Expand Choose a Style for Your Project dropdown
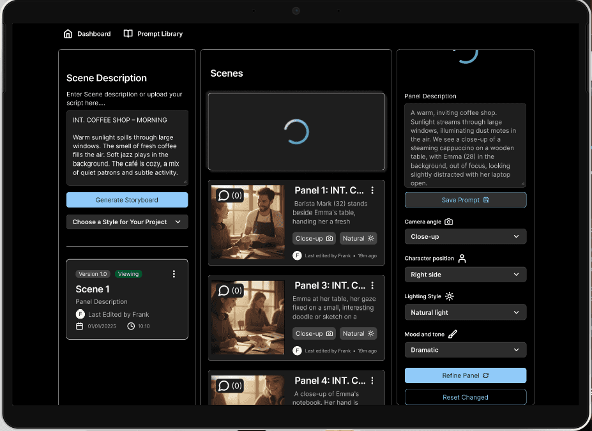The height and width of the screenshot is (431, 592). pyautogui.click(x=127, y=222)
